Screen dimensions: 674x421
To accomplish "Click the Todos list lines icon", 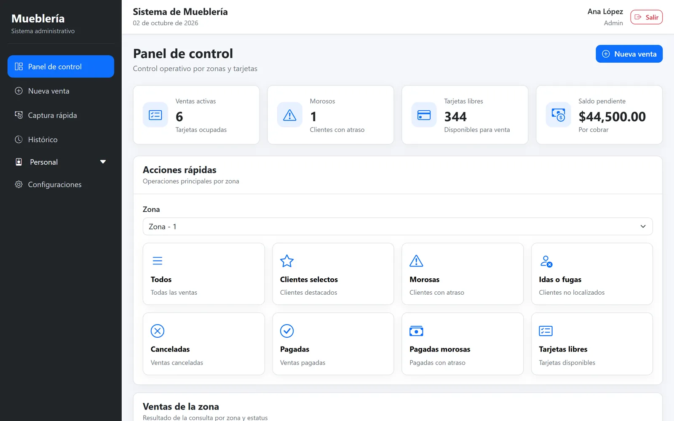I will 158,261.
